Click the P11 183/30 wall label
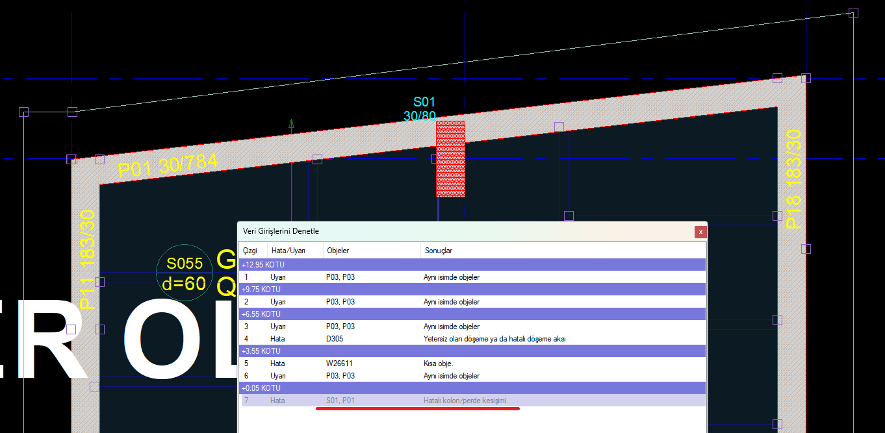This screenshot has width=885, height=433. 87,259
